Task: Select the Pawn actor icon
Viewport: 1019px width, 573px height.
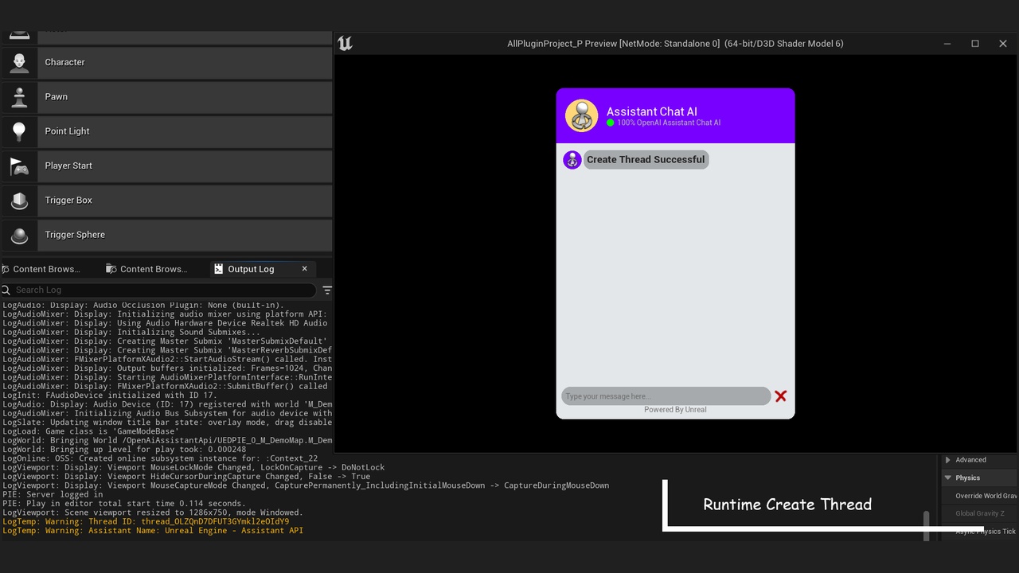Action: pyautogui.click(x=19, y=97)
